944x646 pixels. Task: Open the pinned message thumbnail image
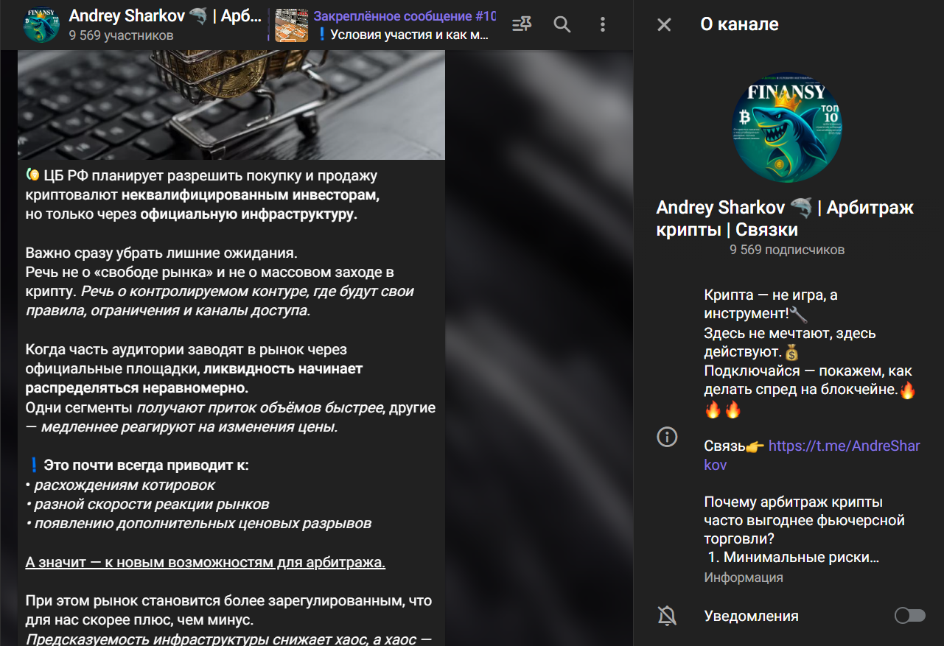(291, 25)
